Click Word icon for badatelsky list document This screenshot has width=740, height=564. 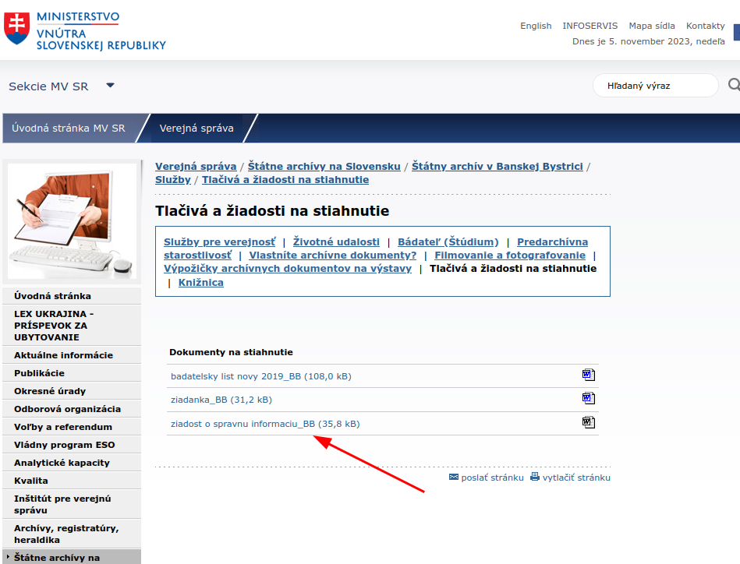pos(588,375)
